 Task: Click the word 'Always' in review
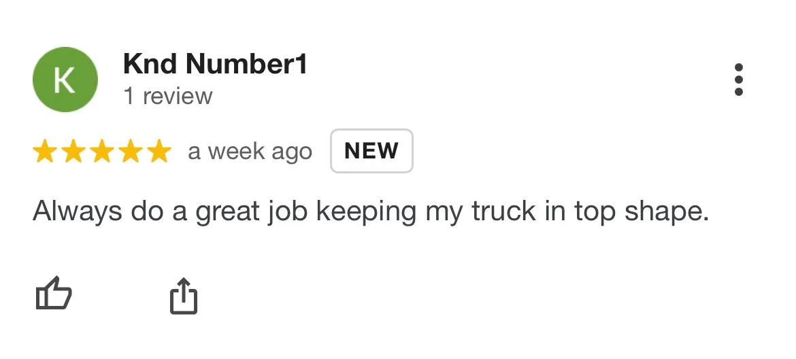[78, 212]
